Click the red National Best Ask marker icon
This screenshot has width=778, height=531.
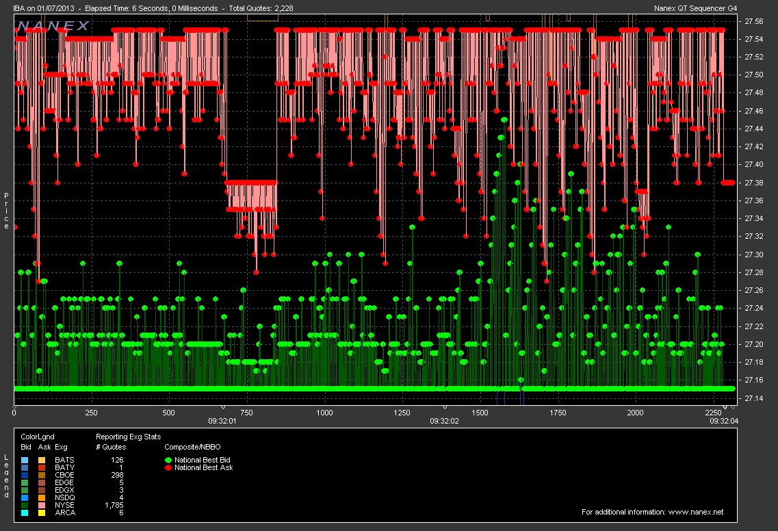pos(168,467)
